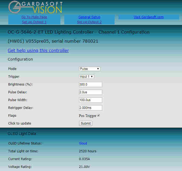
Task: Go to Set up Output 2
Action: (x=89, y=22)
